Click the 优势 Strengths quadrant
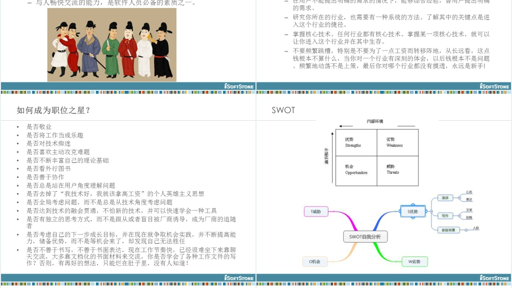 (356, 142)
